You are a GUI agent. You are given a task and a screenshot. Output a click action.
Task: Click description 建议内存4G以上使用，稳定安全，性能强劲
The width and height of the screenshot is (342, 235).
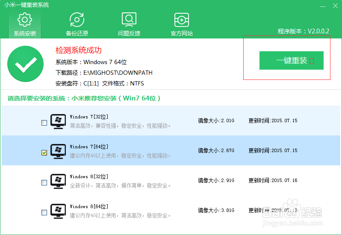[120, 156]
